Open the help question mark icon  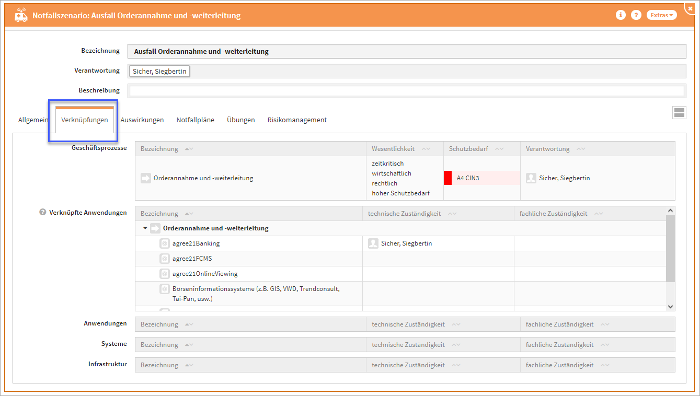pyautogui.click(x=636, y=15)
